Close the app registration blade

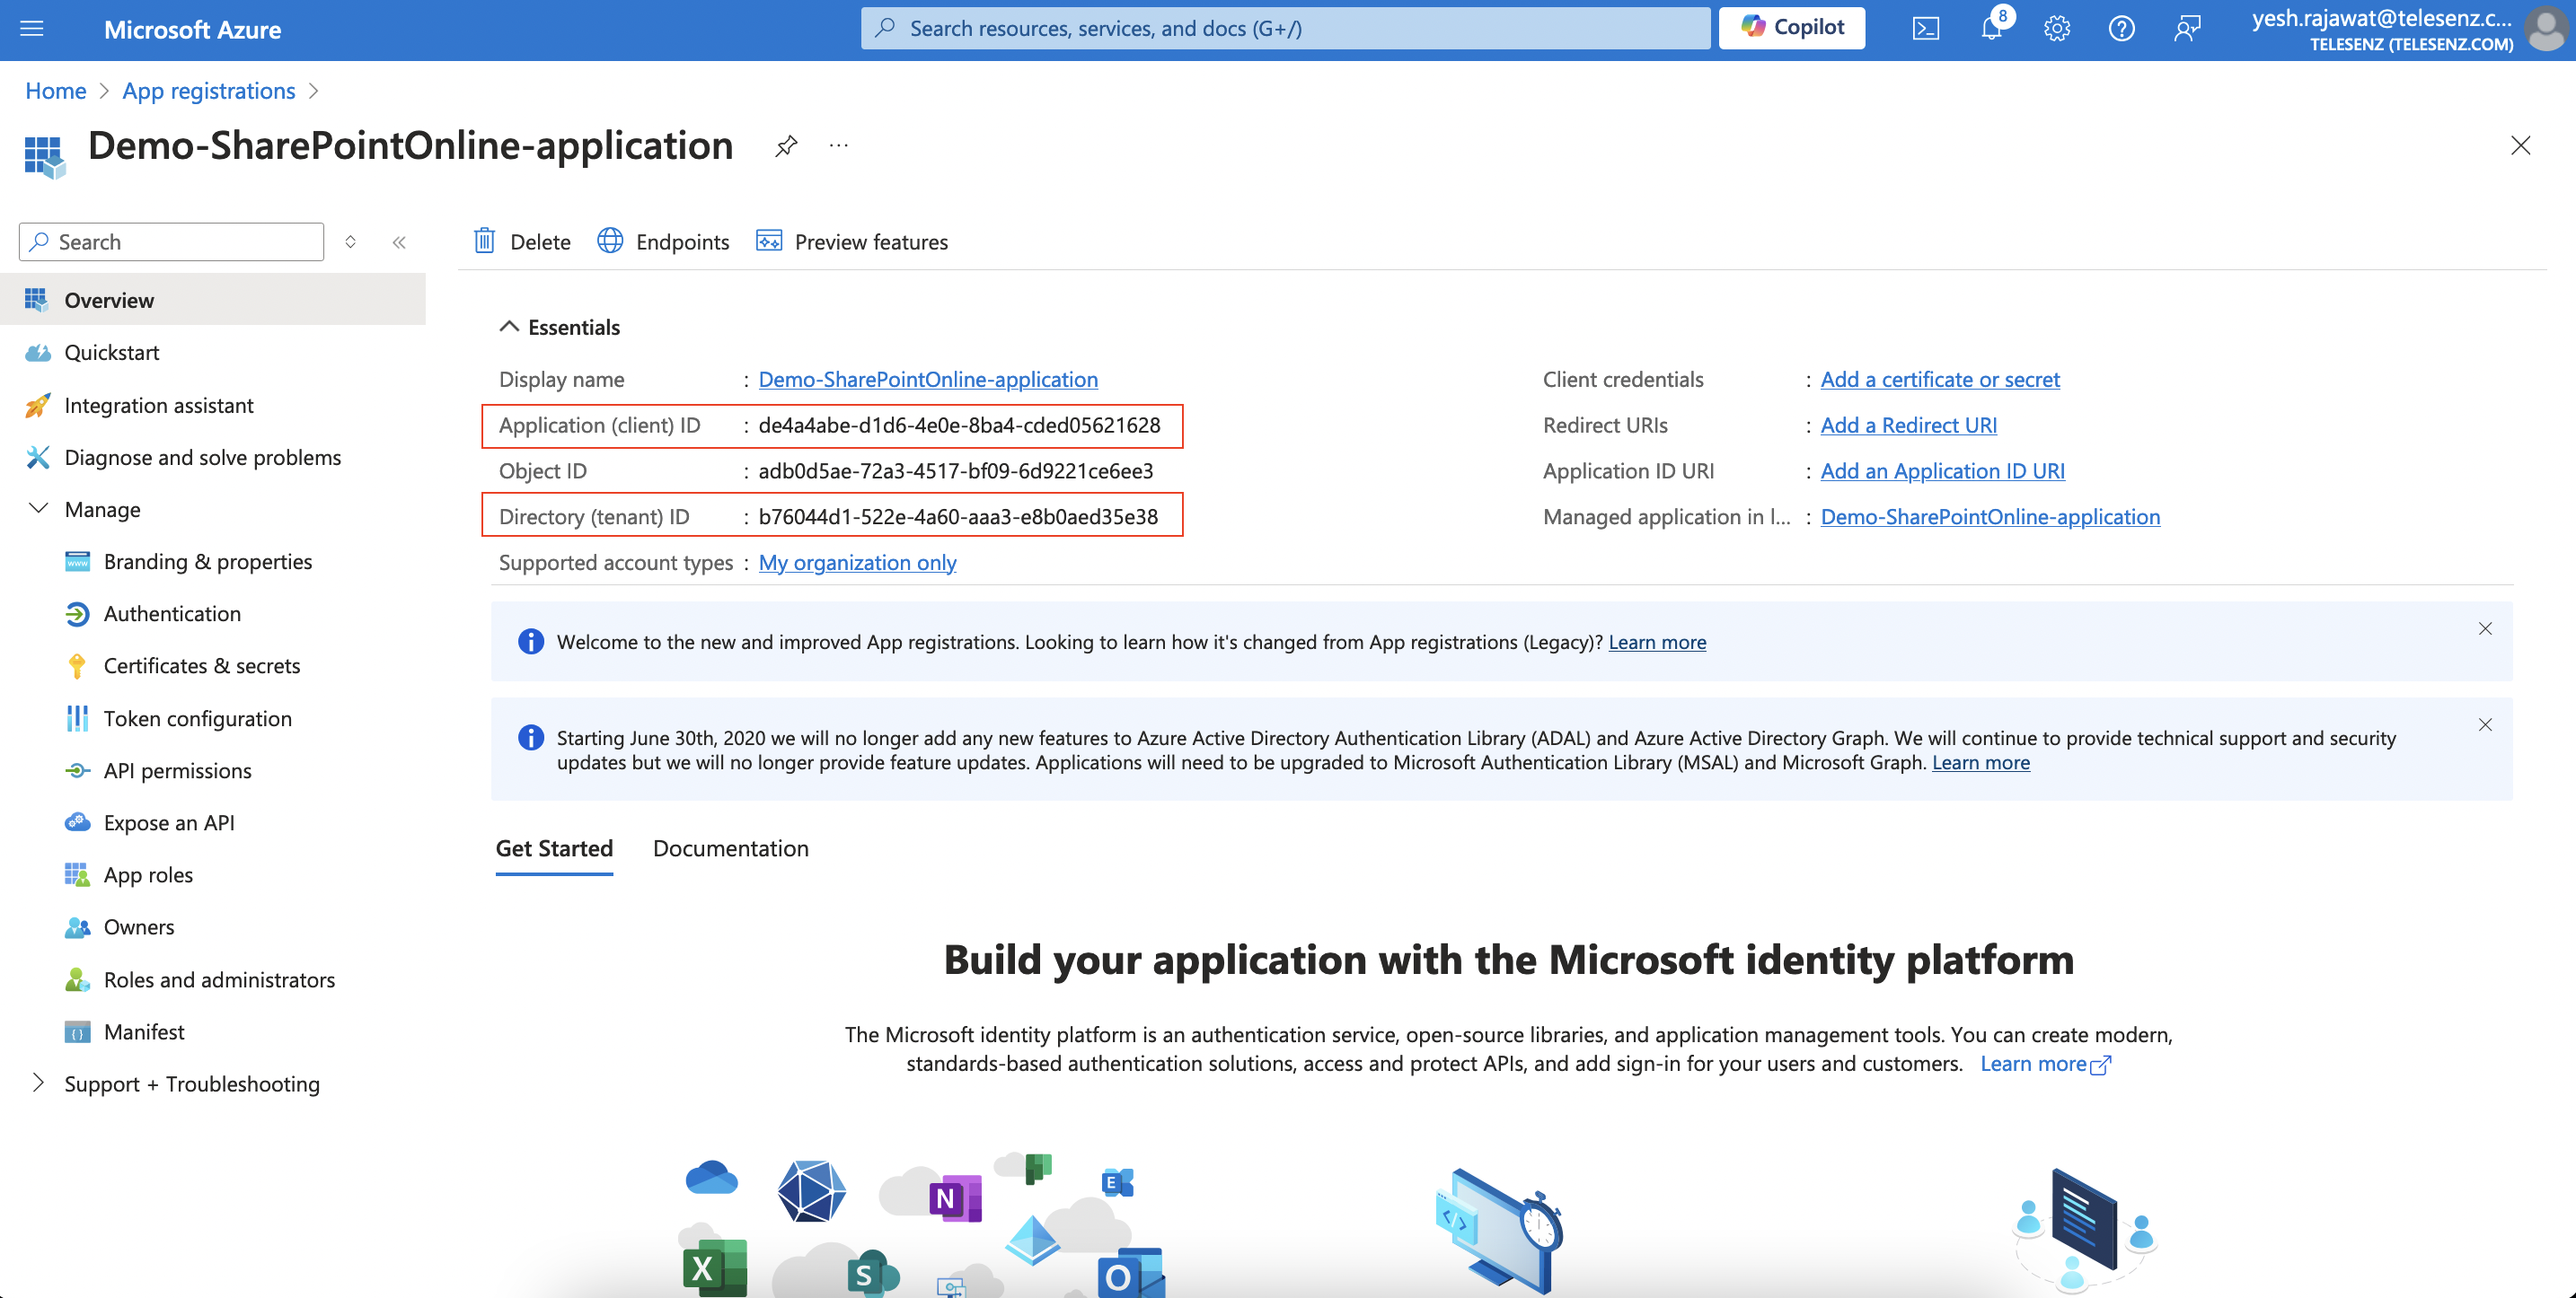click(x=2520, y=146)
